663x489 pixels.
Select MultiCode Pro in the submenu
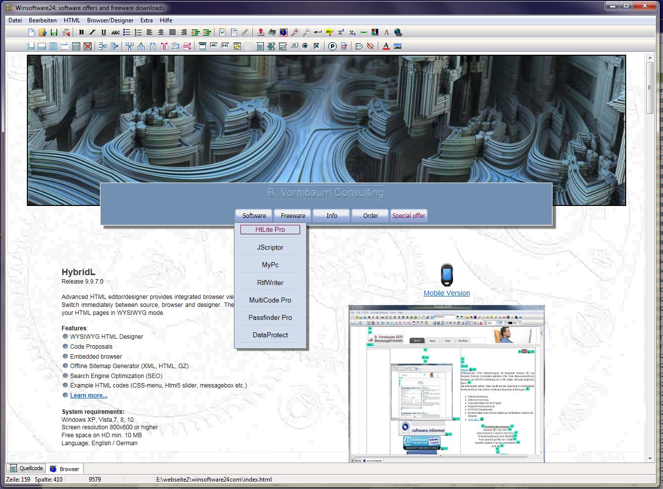click(270, 300)
